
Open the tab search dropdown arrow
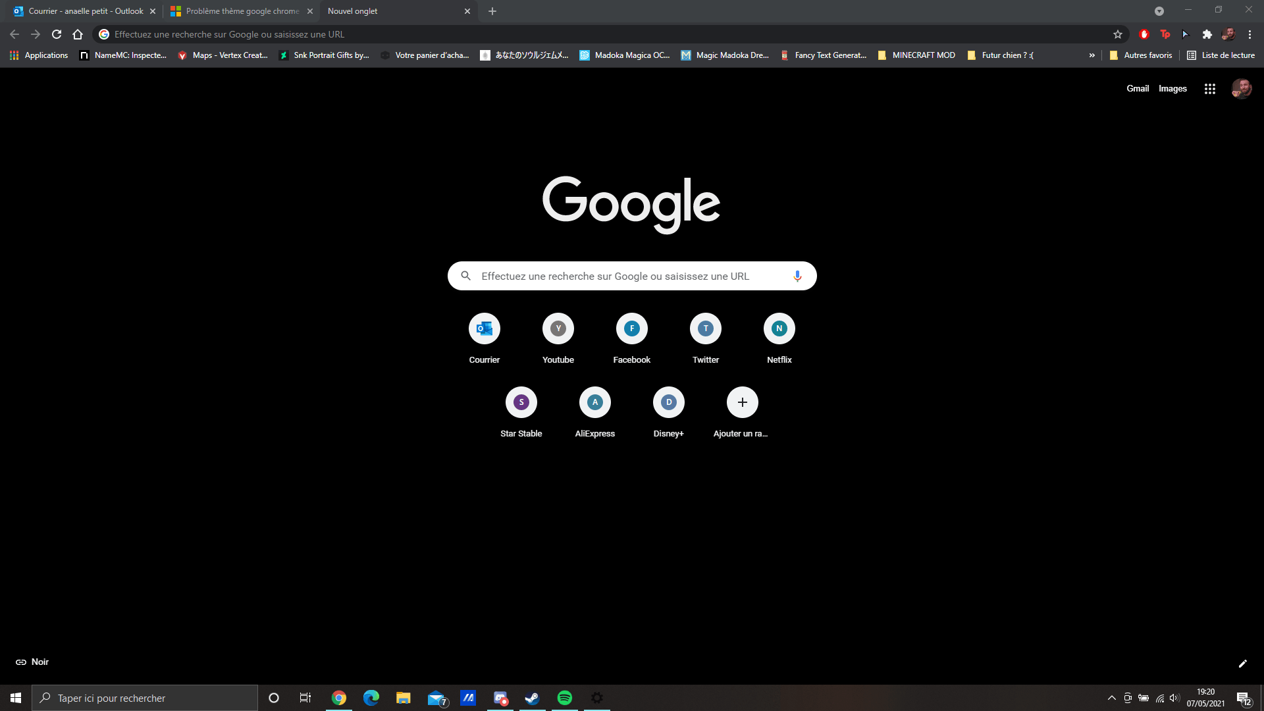(1159, 11)
